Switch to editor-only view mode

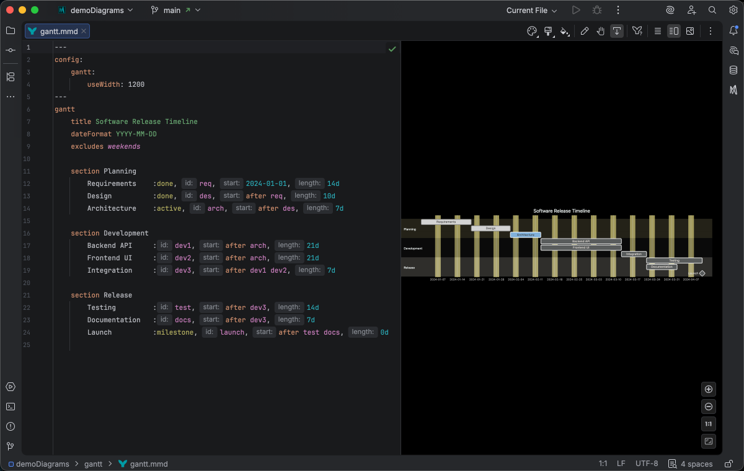point(658,31)
